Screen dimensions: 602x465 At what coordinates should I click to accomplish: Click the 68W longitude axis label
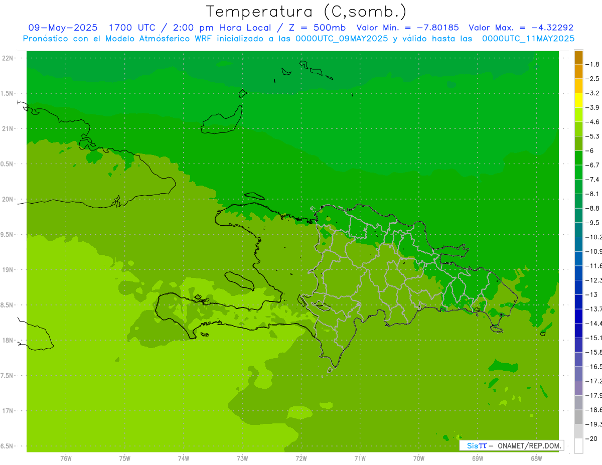536,458
